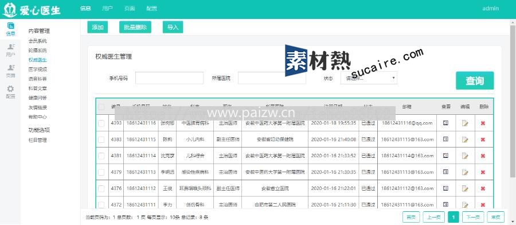Open the admin account menu
The height and width of the screenshot is (225, 516).
[x=490, y=9]
